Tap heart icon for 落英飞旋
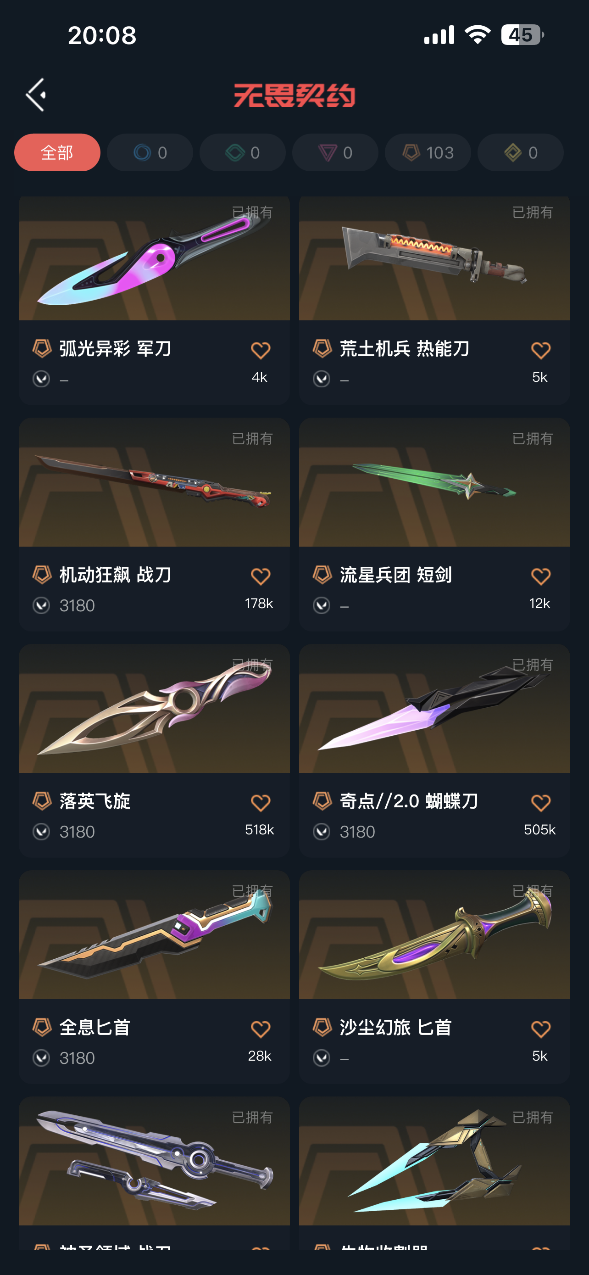The height and width of the screenshot is (1275, 589). click(260, 803)
